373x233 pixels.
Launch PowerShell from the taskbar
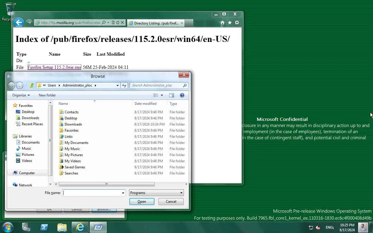pos(44,227)
